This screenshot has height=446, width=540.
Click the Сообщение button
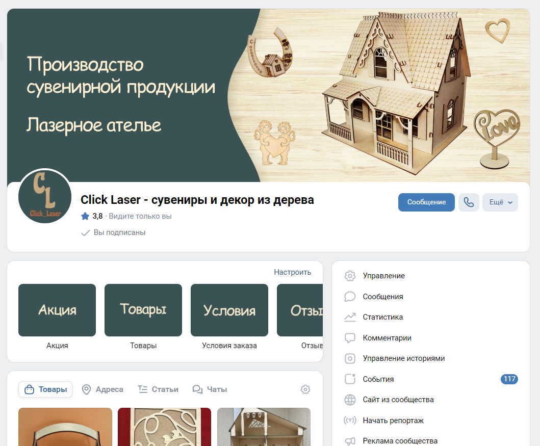(426, 202)
